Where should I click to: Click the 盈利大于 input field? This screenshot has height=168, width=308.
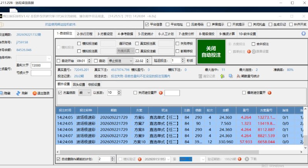click(x=41, y=66)
